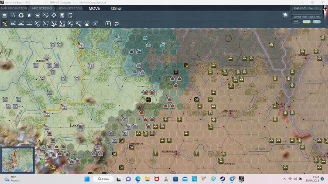328x184 pixels.
Task: Open Steam from the taskbar
Action: pos(223,179)
